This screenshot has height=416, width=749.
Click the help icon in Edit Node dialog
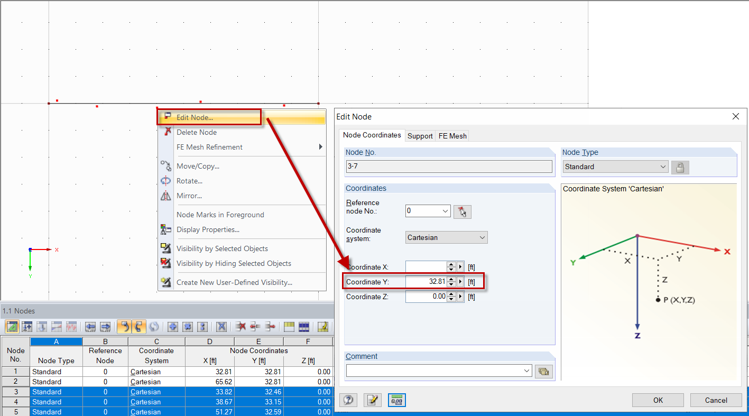click(348, 400)
